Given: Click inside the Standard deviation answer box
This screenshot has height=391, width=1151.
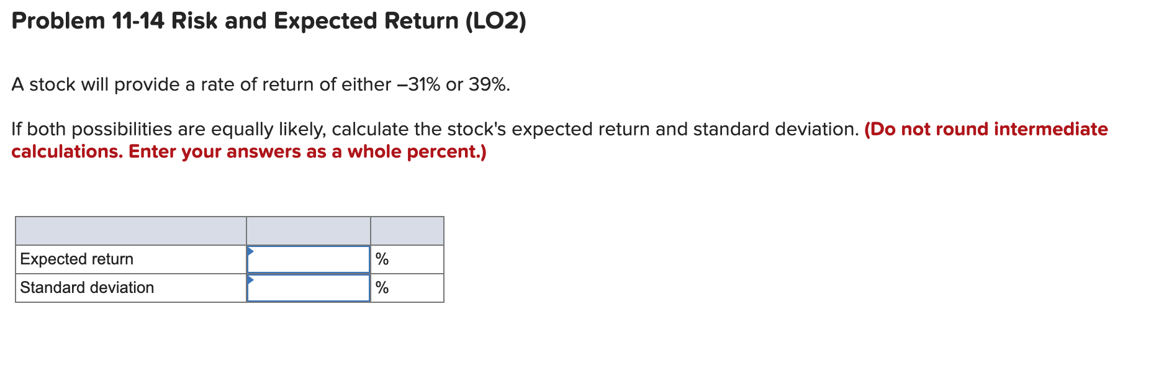Looking at the screenshot, I should (309, 287).
